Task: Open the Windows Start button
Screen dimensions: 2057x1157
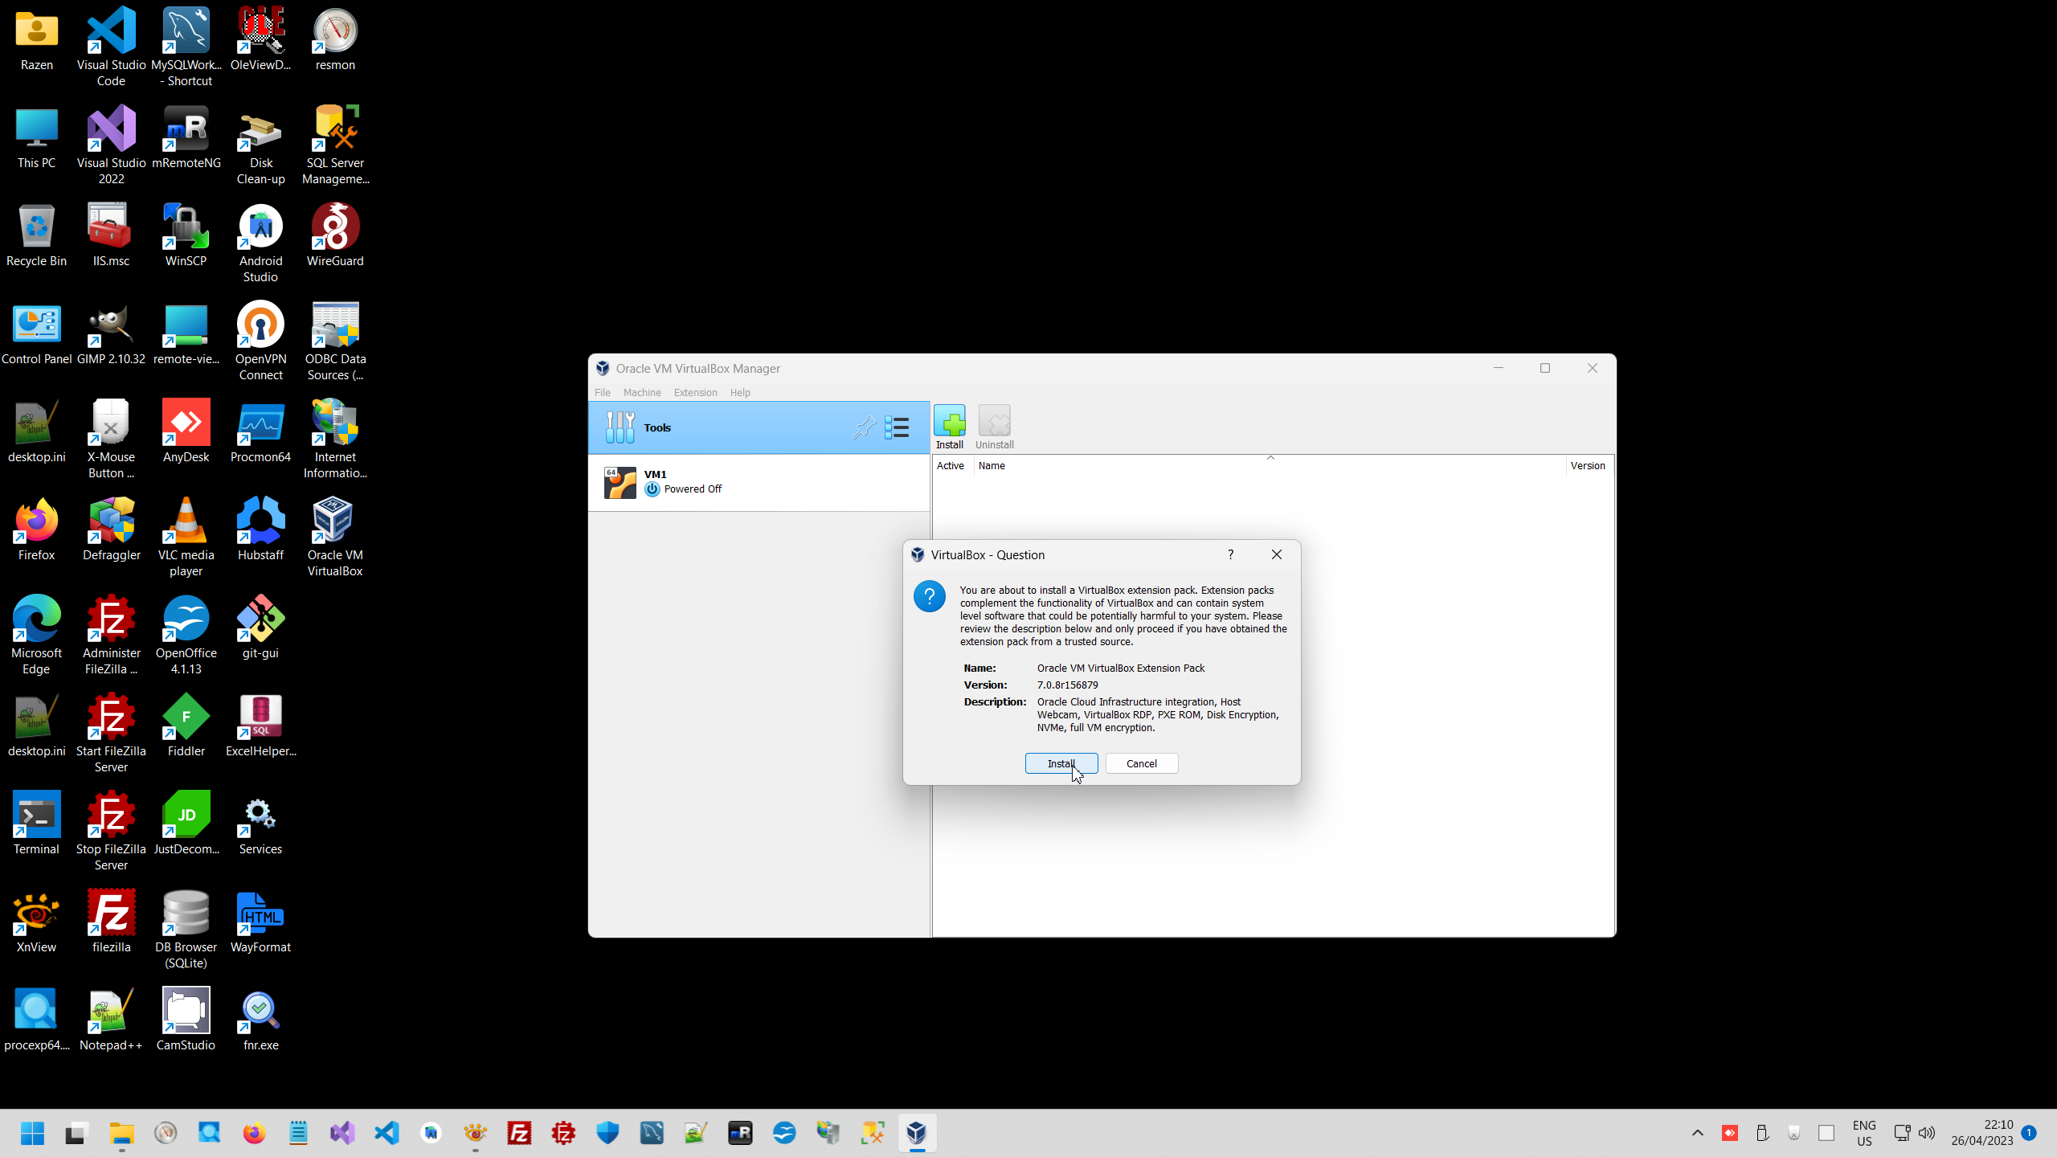Action: [32, 1133]
